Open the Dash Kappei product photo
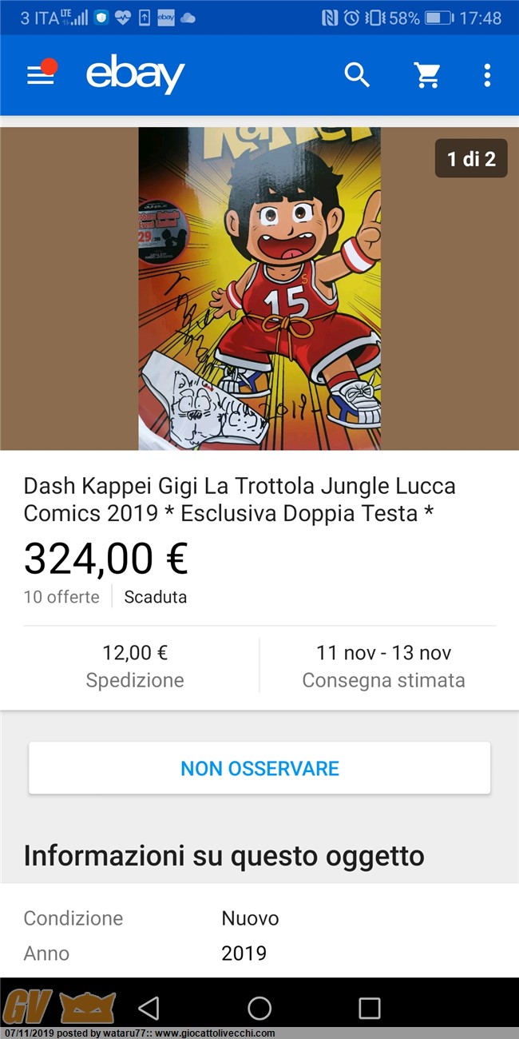 click(x=259, y=289)
